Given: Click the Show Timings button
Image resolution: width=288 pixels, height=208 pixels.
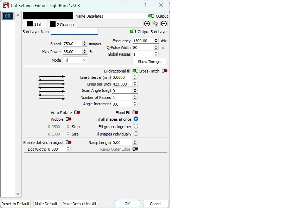Looking at the screenshot, I should tap(149, 62).
